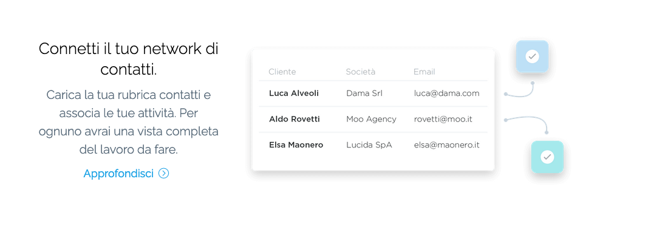Click the Lucida SpA company cell
651x238 pixels.
click(x=369, y=145)
